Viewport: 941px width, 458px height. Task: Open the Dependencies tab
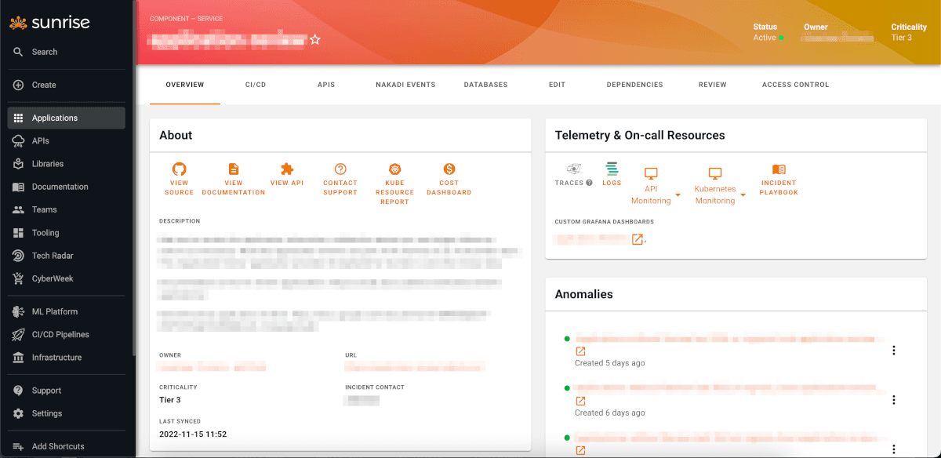coord(634,85)
